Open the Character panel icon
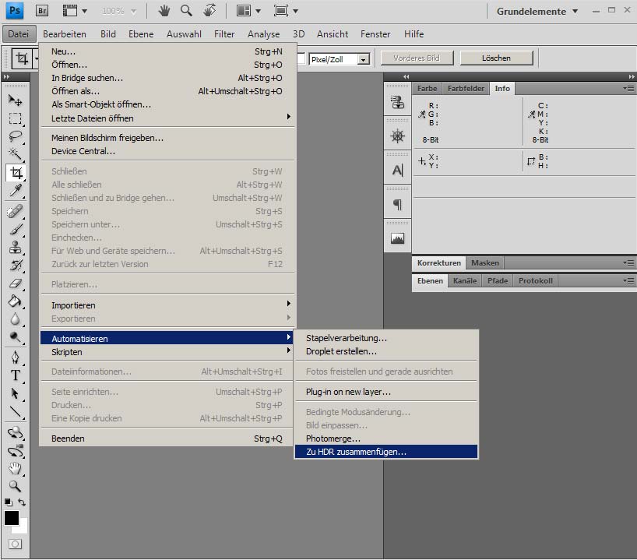Image resolution: width=637 pixels, height=560 pixels. pos(398,171)
